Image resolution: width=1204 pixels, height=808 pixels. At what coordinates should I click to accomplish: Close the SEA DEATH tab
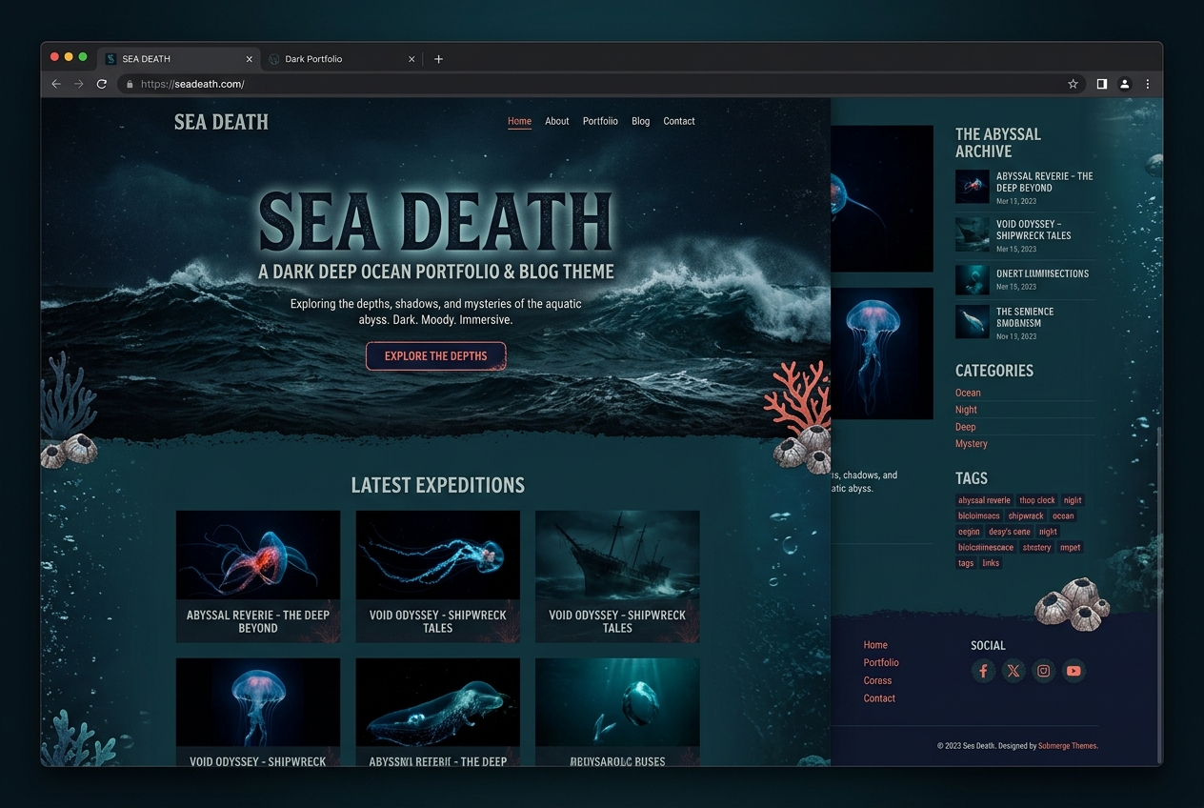click(250, 59)
